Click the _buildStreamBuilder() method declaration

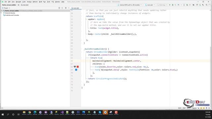tap(95, 49)
